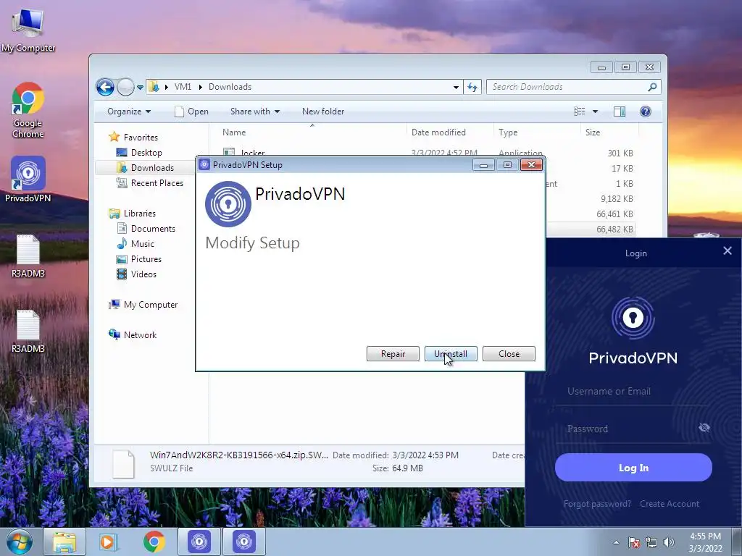Open the PrivadoVPN desktop shortcut
This screenshot has width=742, height=556.
click(x=28, y=180)
